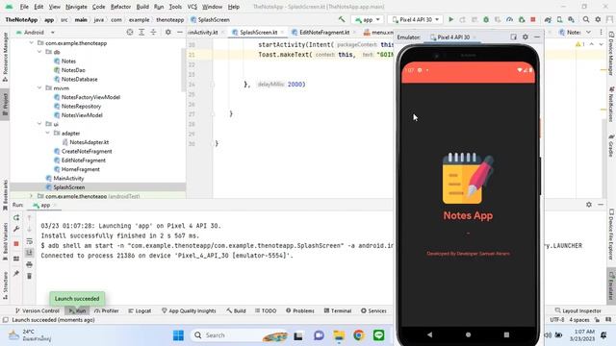Image resolution: width=616 pixels, height=346 pixels.
Task: Tap the emulator Home circle button
Action: click(x=468, y=334)
